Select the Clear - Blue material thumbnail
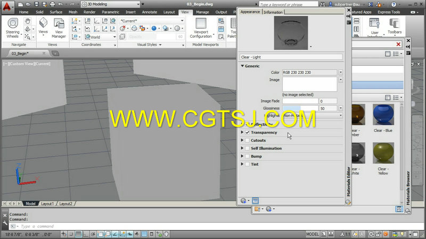 point(383,115)
